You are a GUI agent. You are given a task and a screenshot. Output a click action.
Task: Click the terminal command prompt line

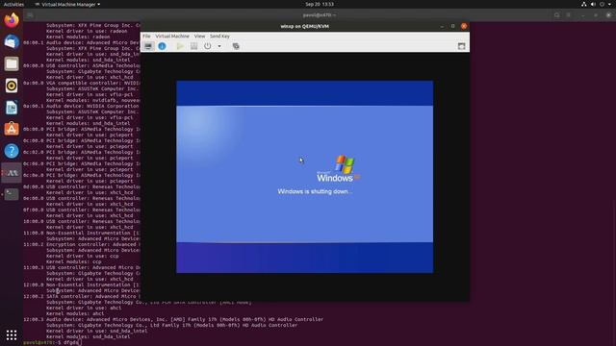[53, 342]
